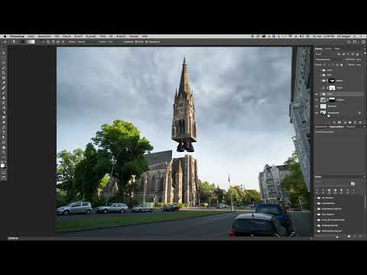Open the macOS Apple menu
This screenshot has width=367, height=275.
[x=5, y=37]
